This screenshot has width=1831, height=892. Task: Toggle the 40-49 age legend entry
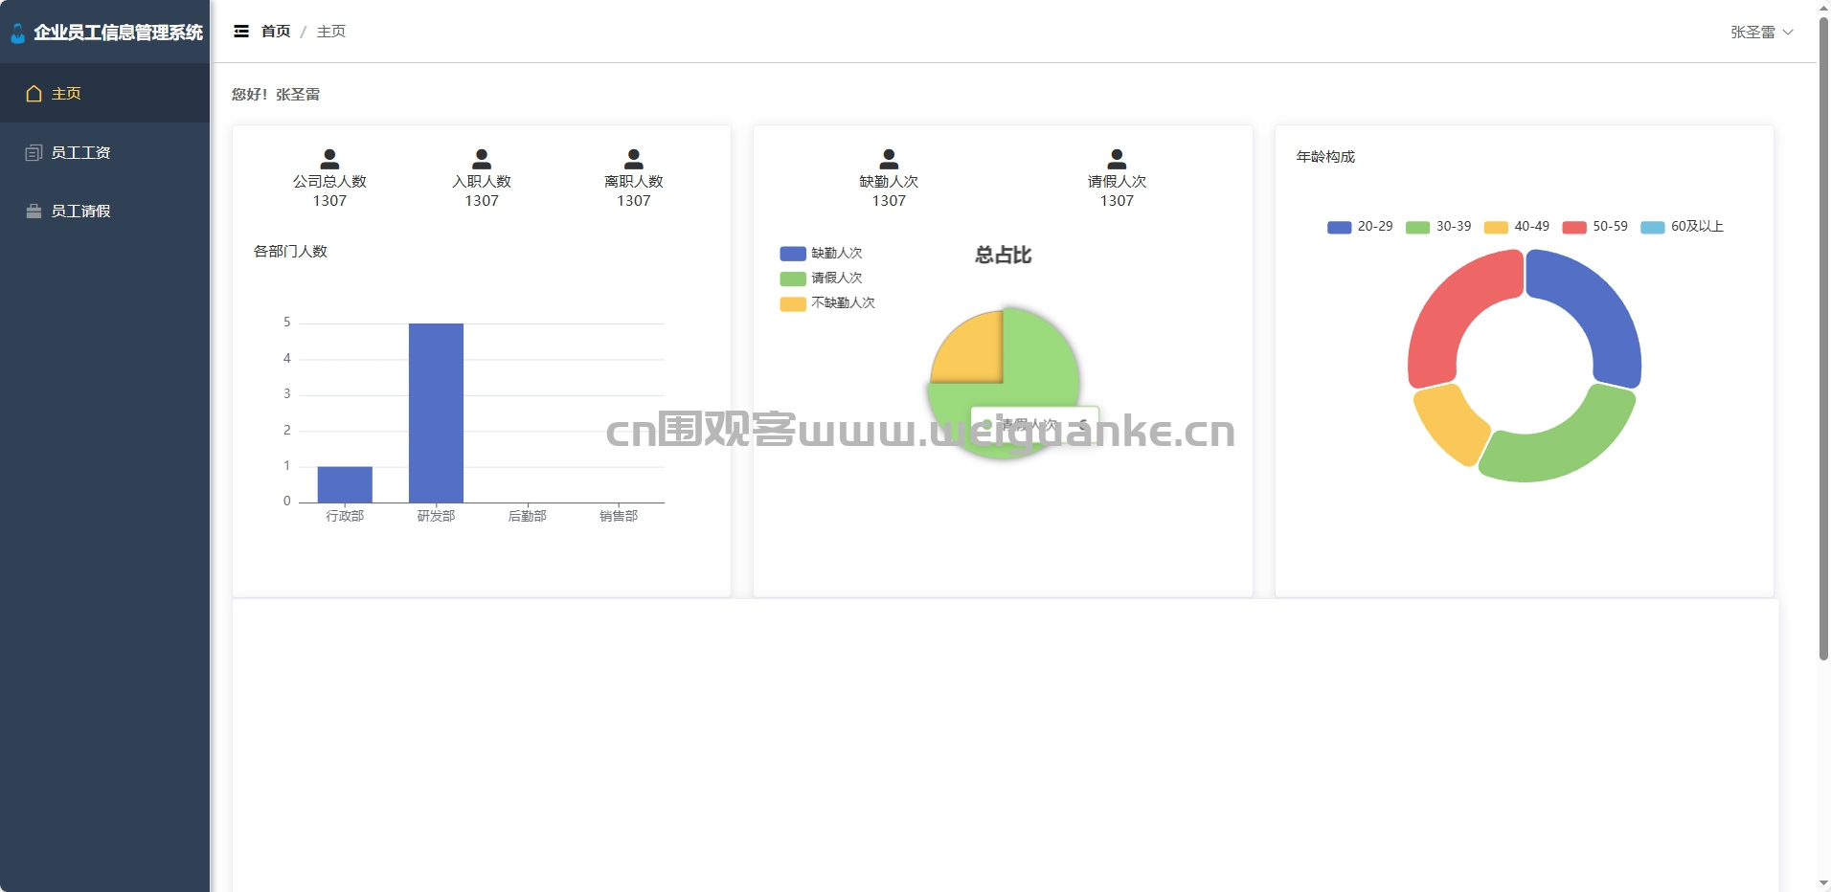(x=1517, y=227)
